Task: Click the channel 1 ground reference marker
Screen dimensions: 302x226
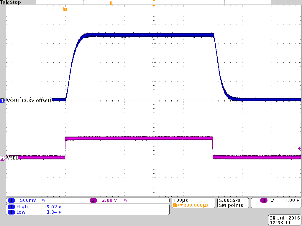Action: pyautogui.click(x=2, y=101)
